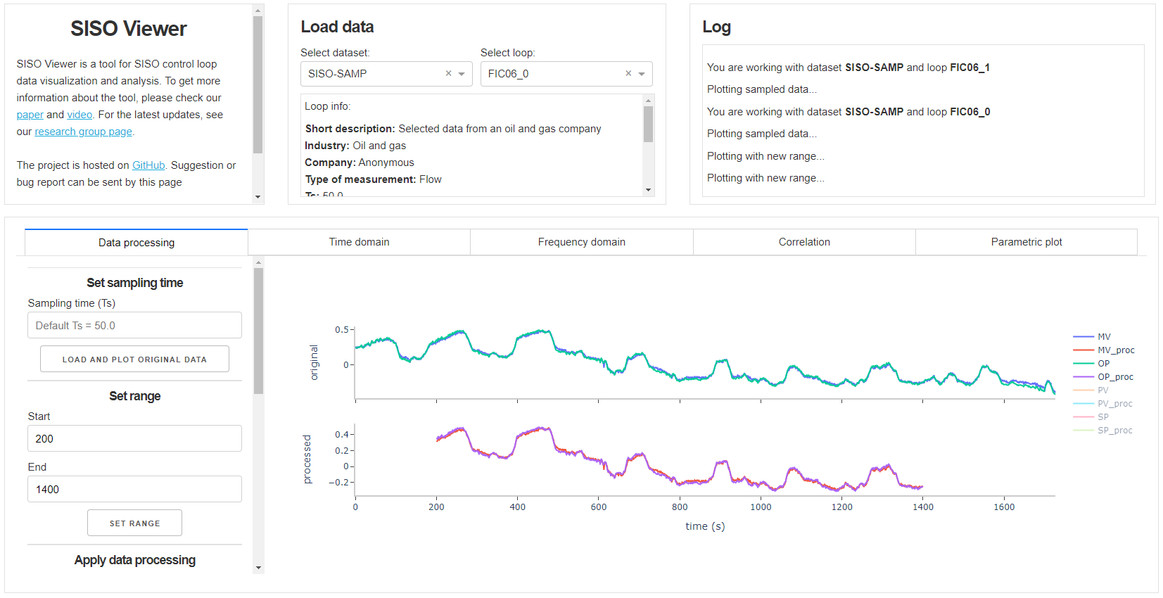Viewport: 1163px width, 598px height.
Task: Click scroll-up arrow in data processing sidebar
Action: tap(259, 262)
